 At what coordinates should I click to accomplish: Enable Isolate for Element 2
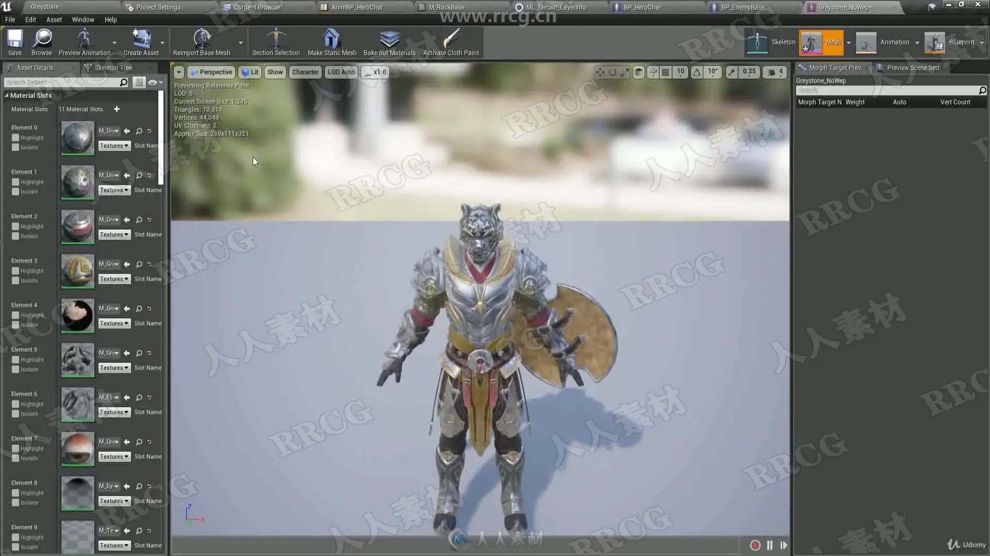(x=15, y=236)
